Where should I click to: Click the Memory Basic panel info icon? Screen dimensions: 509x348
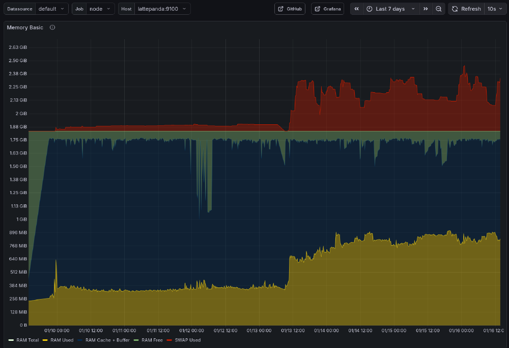point(52,28)
